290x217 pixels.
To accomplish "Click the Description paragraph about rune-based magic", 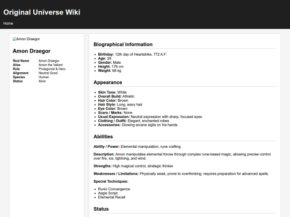I will coord(182,156).
